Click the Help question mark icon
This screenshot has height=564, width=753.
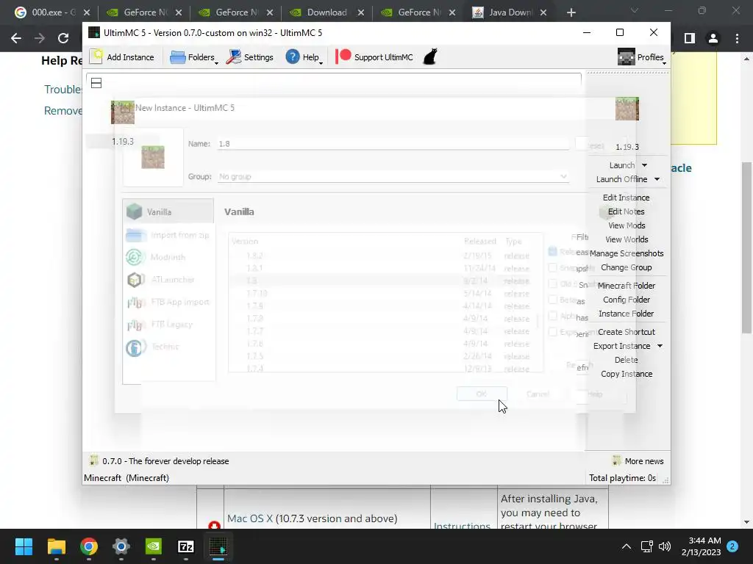293,57
